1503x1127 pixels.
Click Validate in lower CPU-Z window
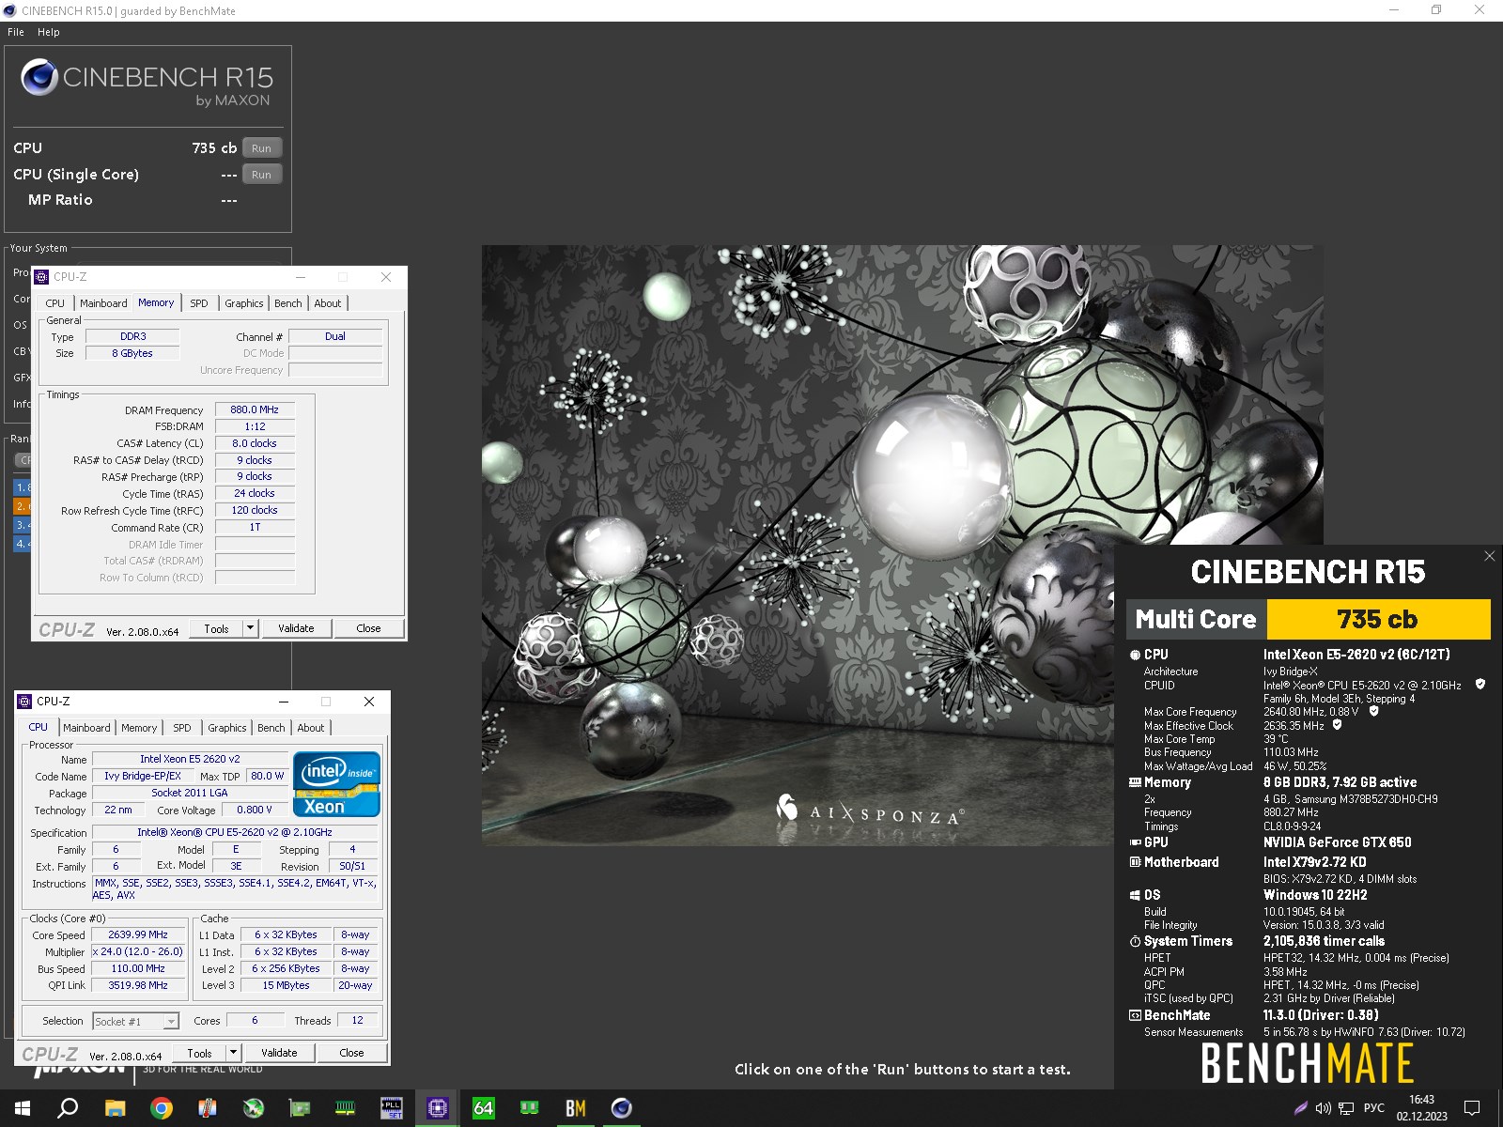279,1053
